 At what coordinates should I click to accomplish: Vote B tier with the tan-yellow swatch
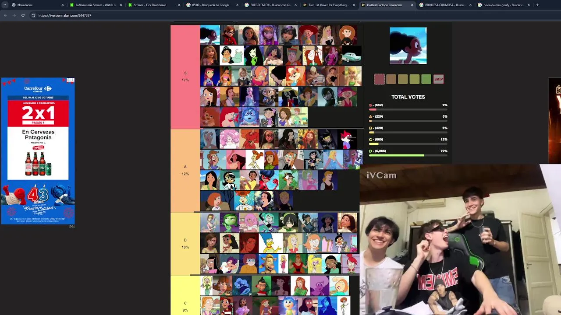click(403, 79)
